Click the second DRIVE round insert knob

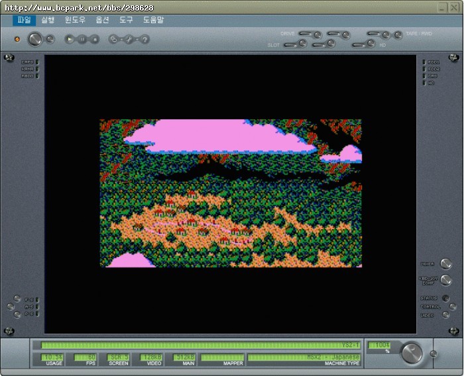346,36
